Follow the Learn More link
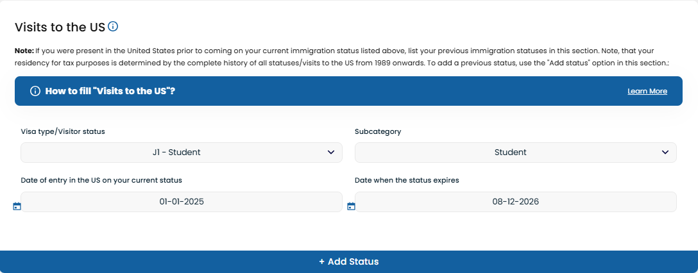The width and height of the screenshot is (698, 273). click(647, 91)
